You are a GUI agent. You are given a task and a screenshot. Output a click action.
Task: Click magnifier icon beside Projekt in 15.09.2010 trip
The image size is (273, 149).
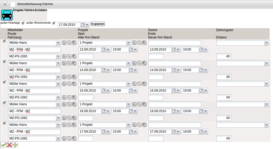pos(139,84)
